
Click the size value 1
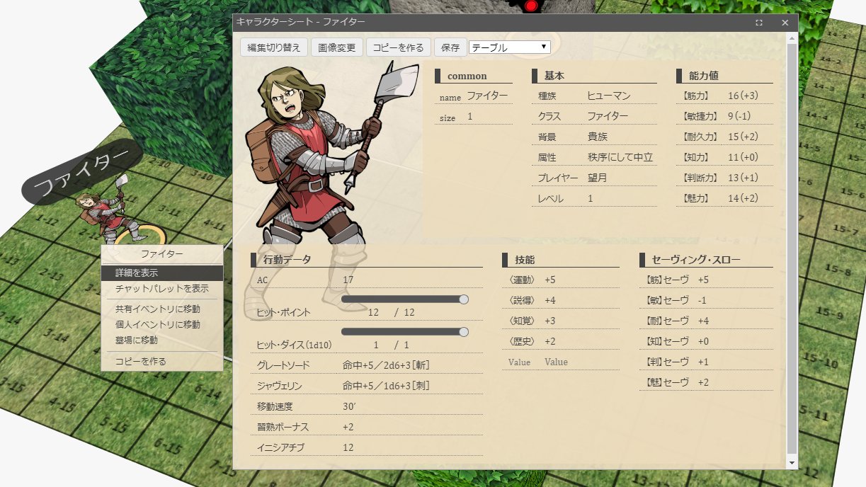469,116
